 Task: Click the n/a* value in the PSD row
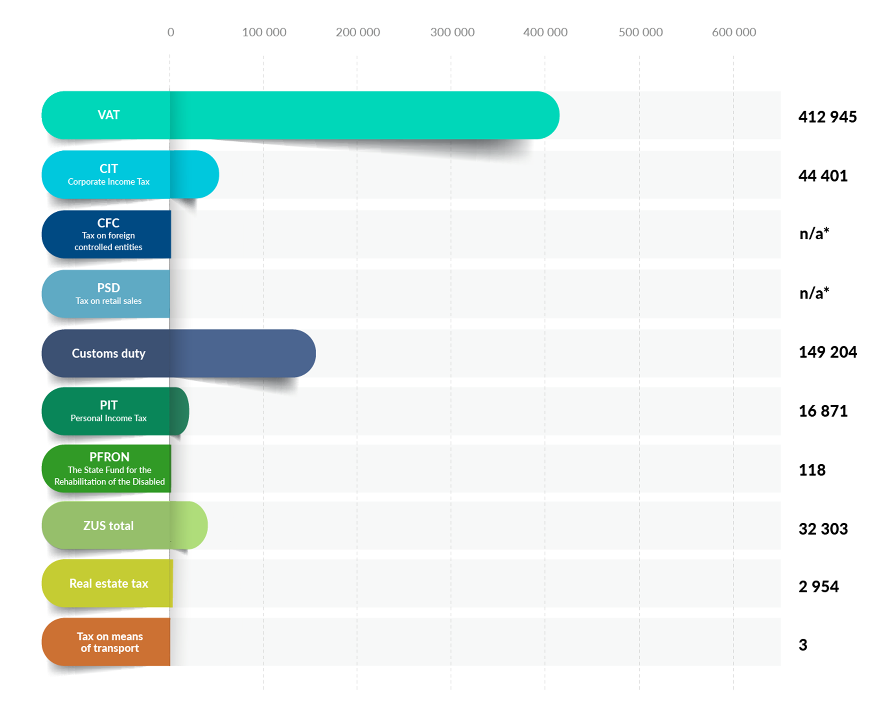point(814,293)
